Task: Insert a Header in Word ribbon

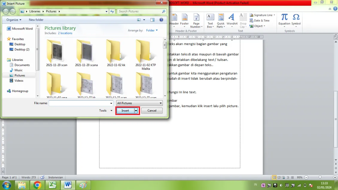Action: (174, 20)
